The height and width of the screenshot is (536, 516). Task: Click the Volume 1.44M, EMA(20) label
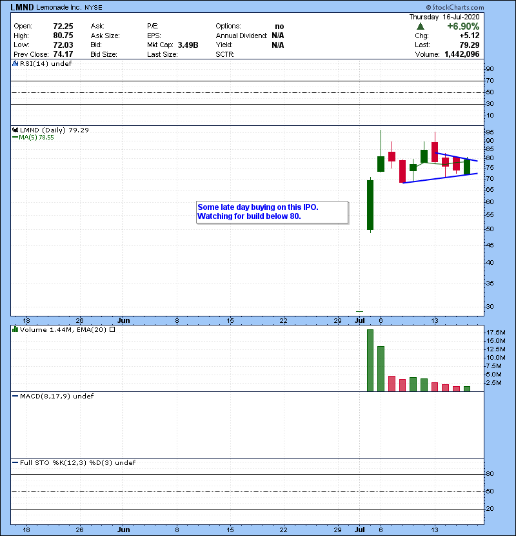tap(63, 329)
